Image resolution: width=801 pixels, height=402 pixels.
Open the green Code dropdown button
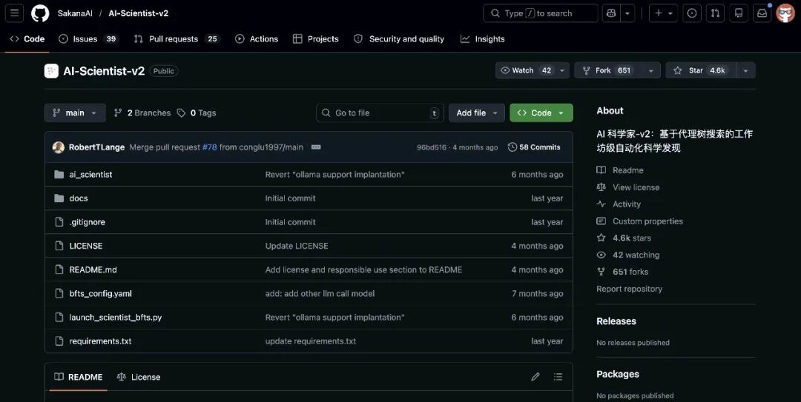pos(541,113)
